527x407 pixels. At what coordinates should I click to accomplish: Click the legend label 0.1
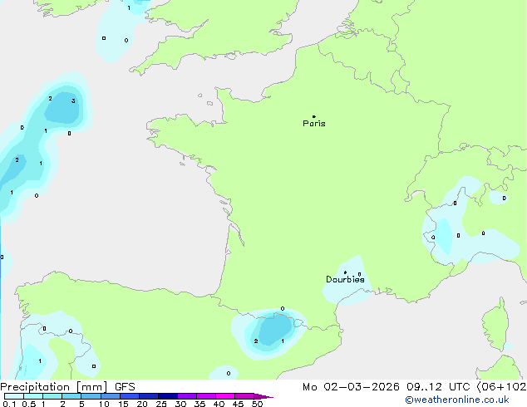(x=9, y=404)
